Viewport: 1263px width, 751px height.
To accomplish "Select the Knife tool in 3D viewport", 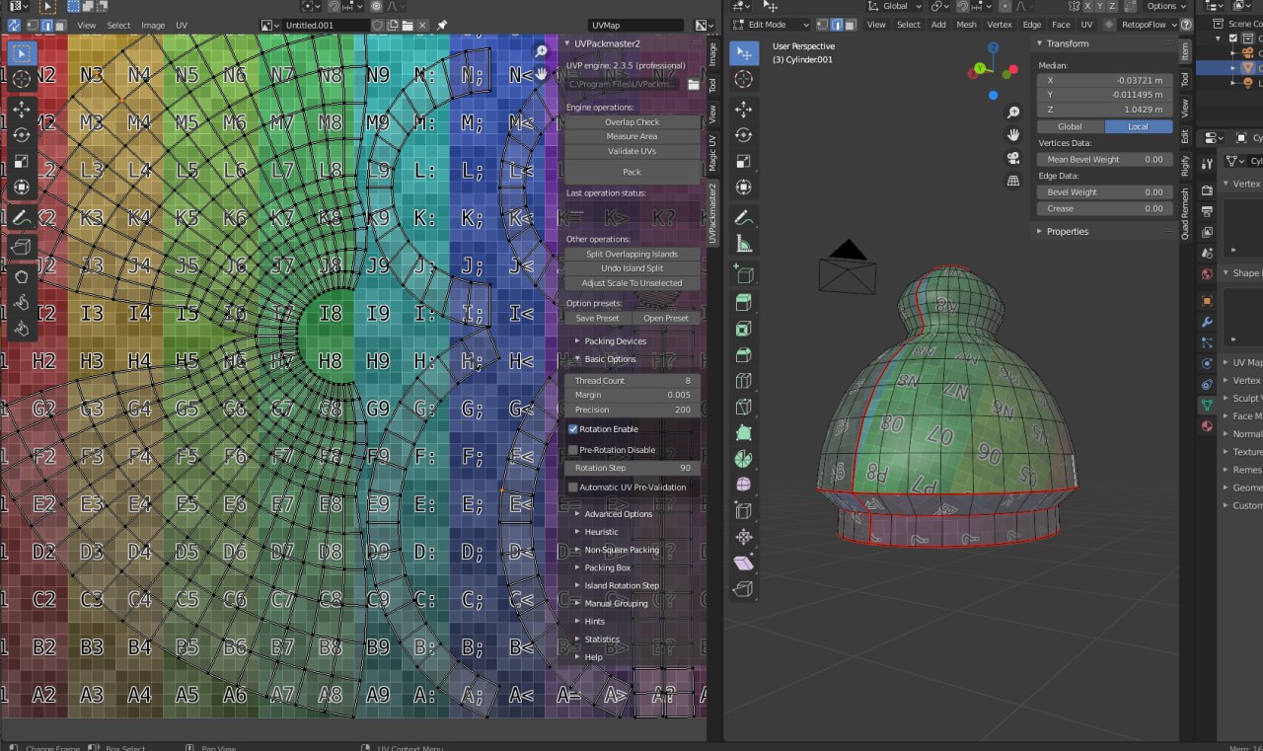I will 744,407.
